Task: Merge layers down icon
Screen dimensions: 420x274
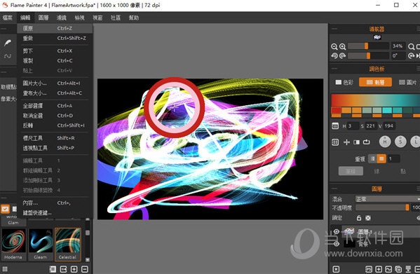Action: (408, 269)
